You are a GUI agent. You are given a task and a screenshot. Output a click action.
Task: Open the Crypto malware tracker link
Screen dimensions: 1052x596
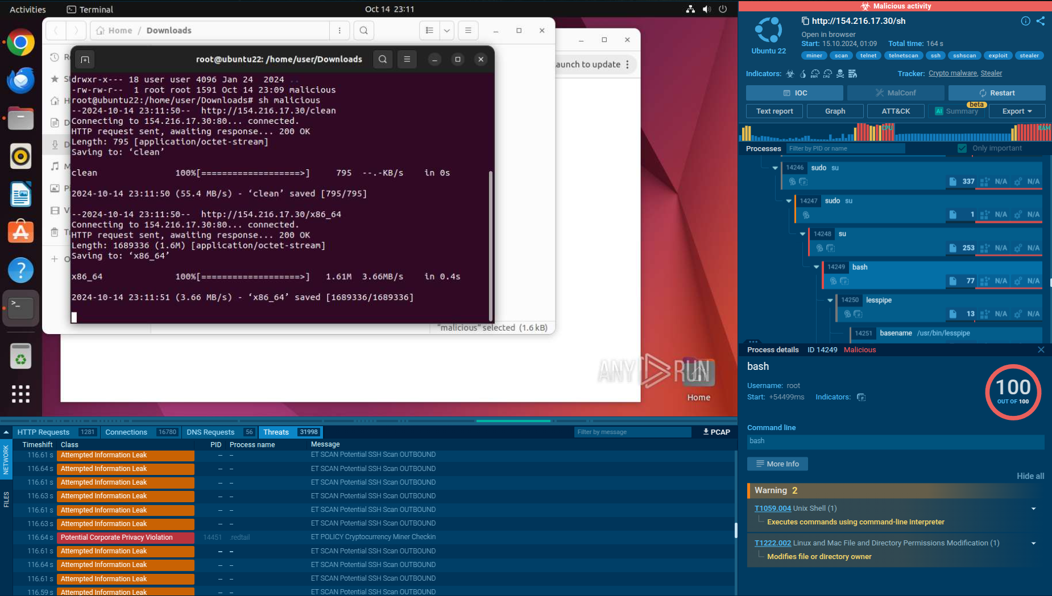point(952,73)
